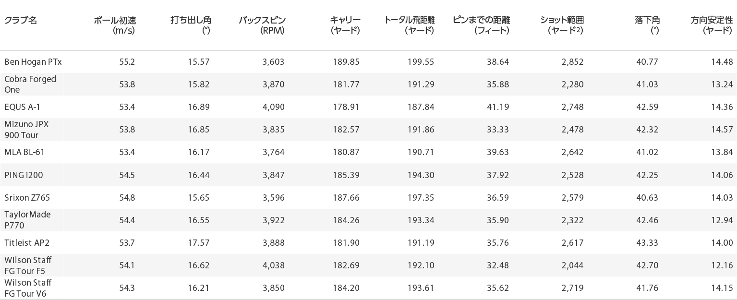Click the PING i200 club name
The width and height of the screenshot is (737, 300).
tap(24, 175)
